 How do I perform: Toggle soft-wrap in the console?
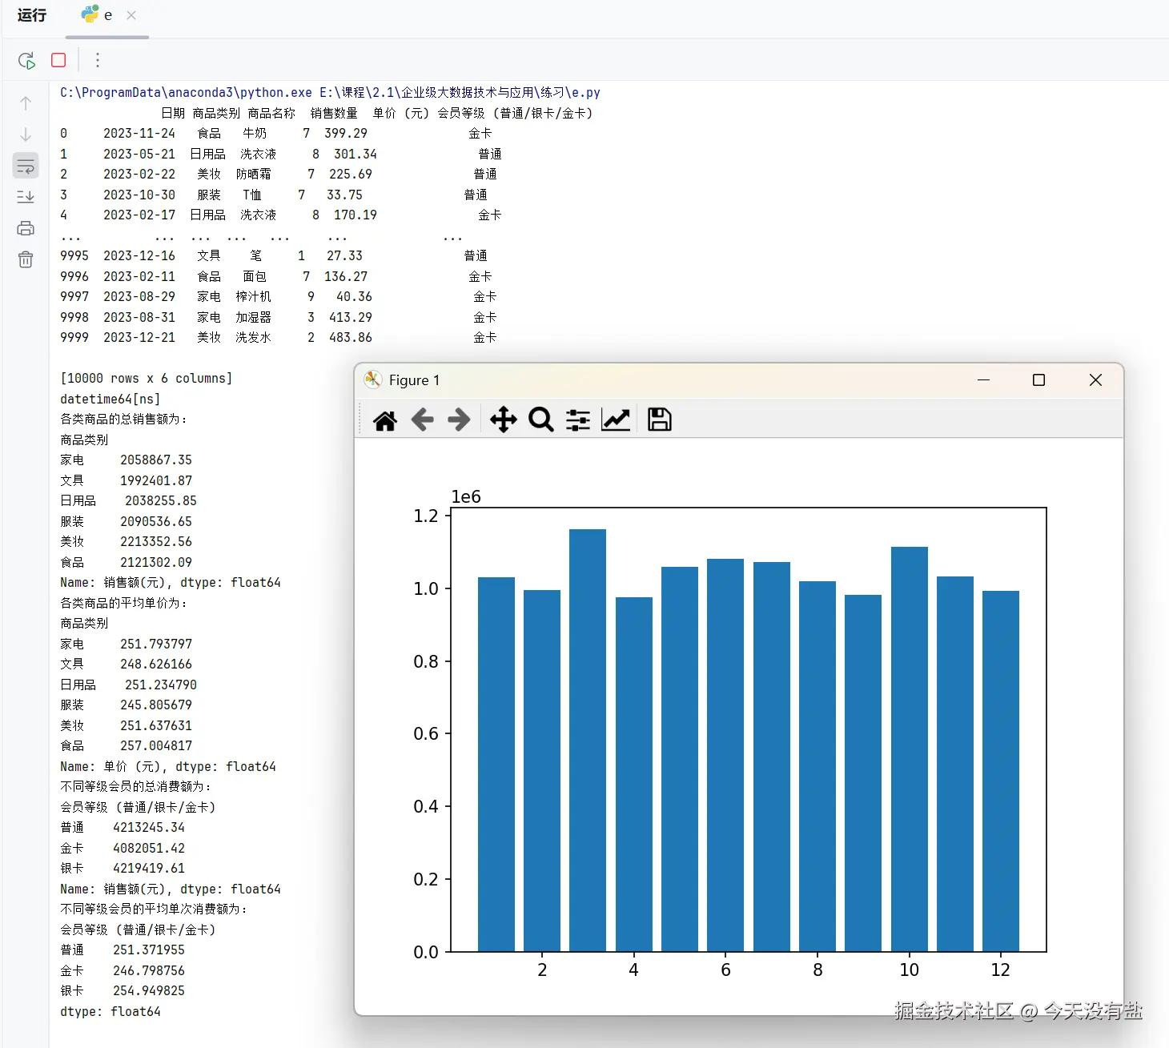pyautogui.click(x=26, y=166)
